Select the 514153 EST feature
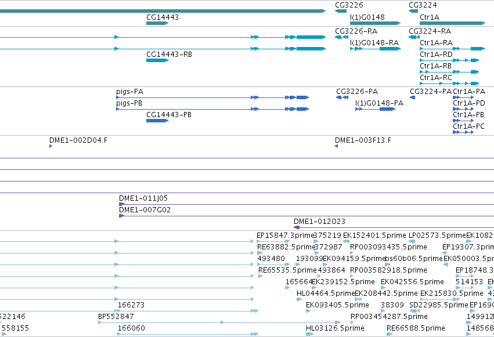 coord(465,288)
